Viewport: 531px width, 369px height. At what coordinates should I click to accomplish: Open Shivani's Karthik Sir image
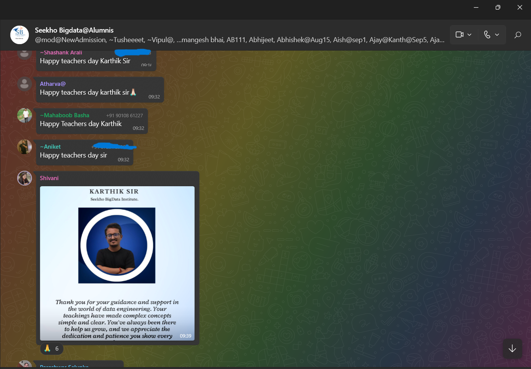coord(117,263)
